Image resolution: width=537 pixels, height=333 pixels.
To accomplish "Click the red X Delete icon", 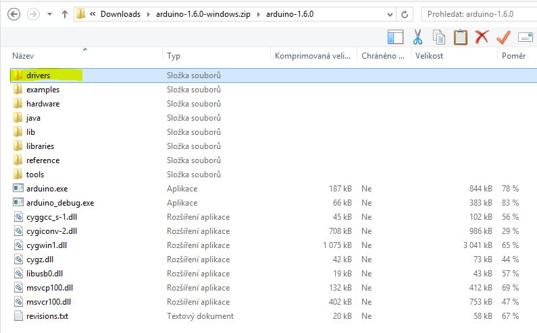I will [x=482, y=37].
